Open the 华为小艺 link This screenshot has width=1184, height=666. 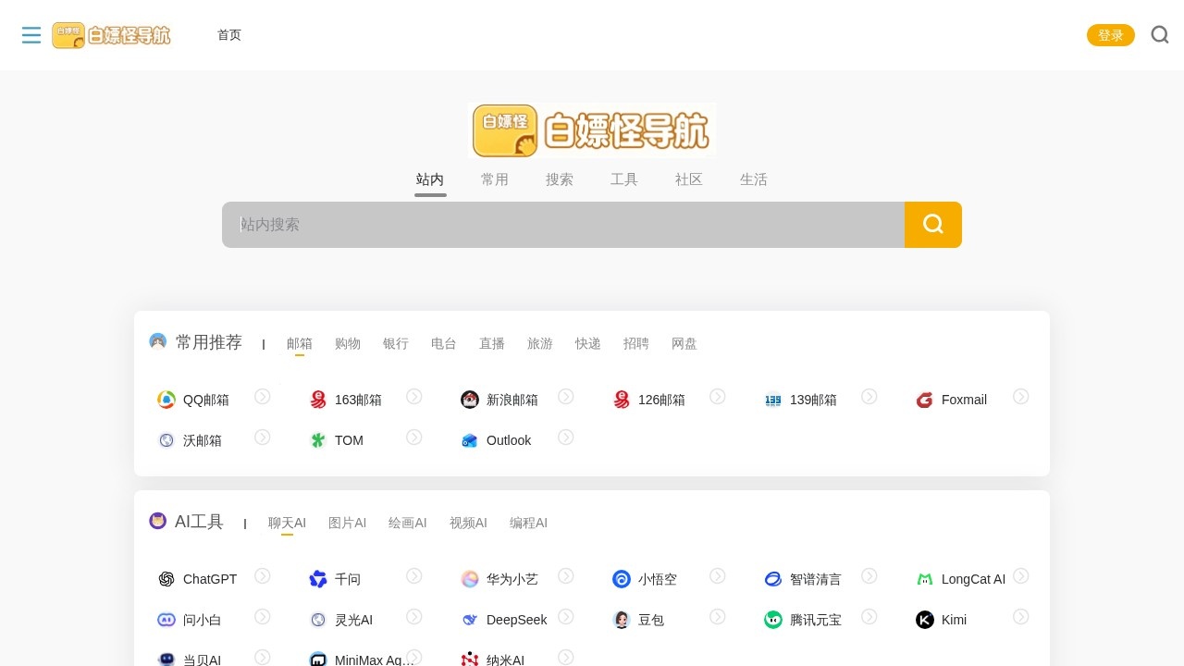tap(512, 579)
